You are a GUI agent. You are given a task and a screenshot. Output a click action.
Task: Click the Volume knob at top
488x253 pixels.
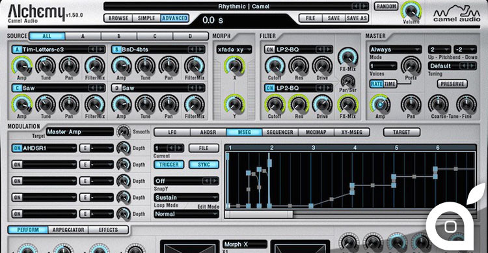click(x=411, y=11)
